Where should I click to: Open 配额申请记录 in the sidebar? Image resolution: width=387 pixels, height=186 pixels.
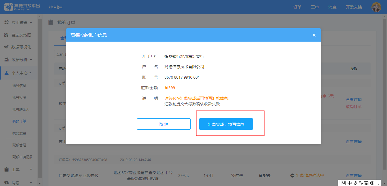tap(22, 157)
